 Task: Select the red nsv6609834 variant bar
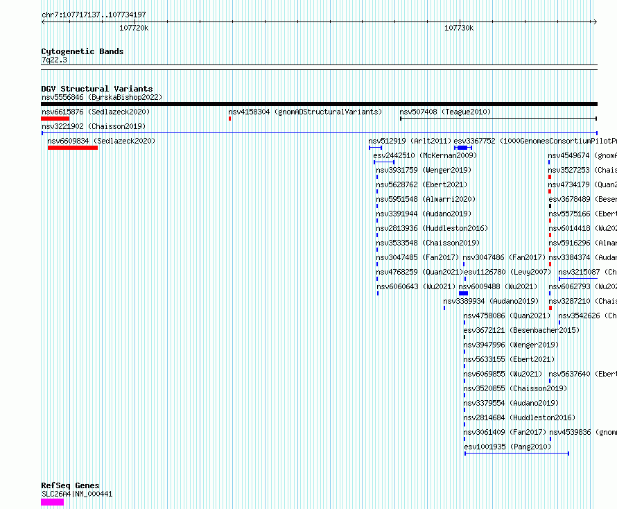point(73,148)
